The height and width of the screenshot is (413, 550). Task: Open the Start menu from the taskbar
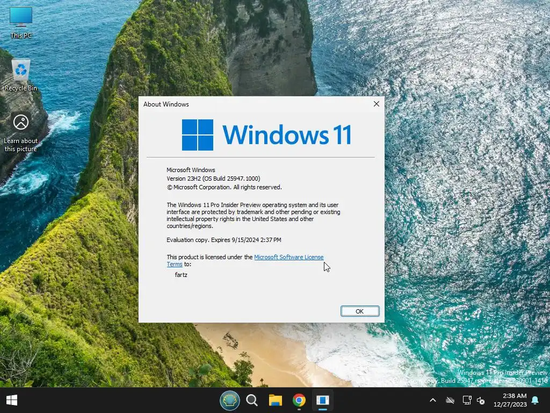tap(12, 400)
